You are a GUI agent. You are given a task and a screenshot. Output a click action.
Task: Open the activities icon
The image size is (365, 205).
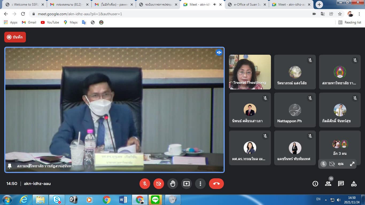click(354, 184)
